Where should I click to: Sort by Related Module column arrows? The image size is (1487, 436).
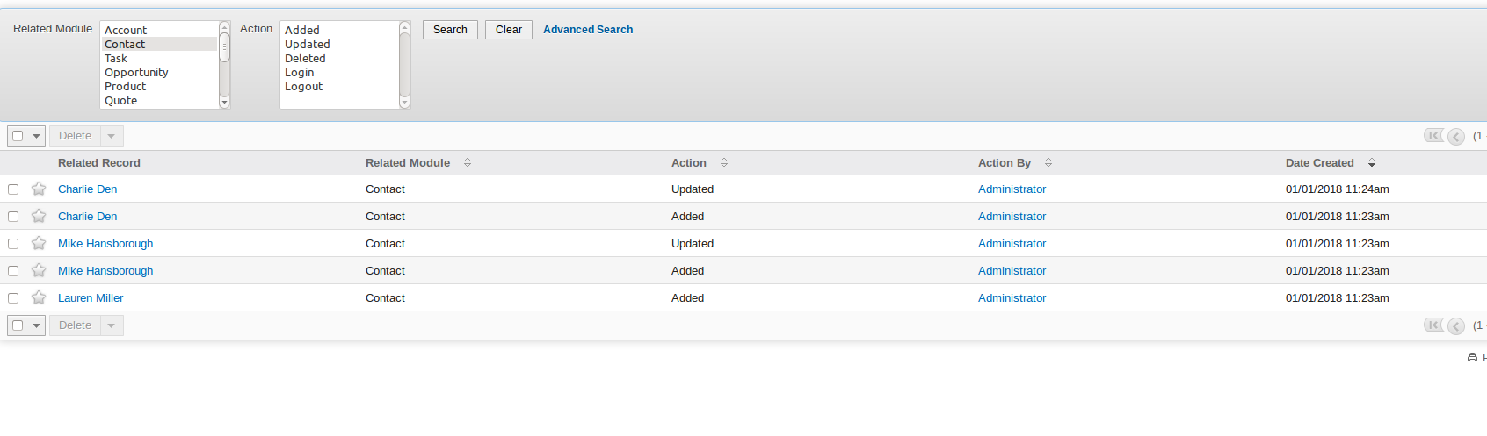pyautogui.click(x=468, y=162)
